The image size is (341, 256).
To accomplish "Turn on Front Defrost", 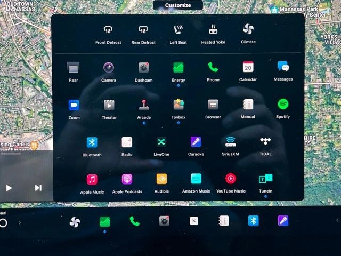I will click(108, 34).
